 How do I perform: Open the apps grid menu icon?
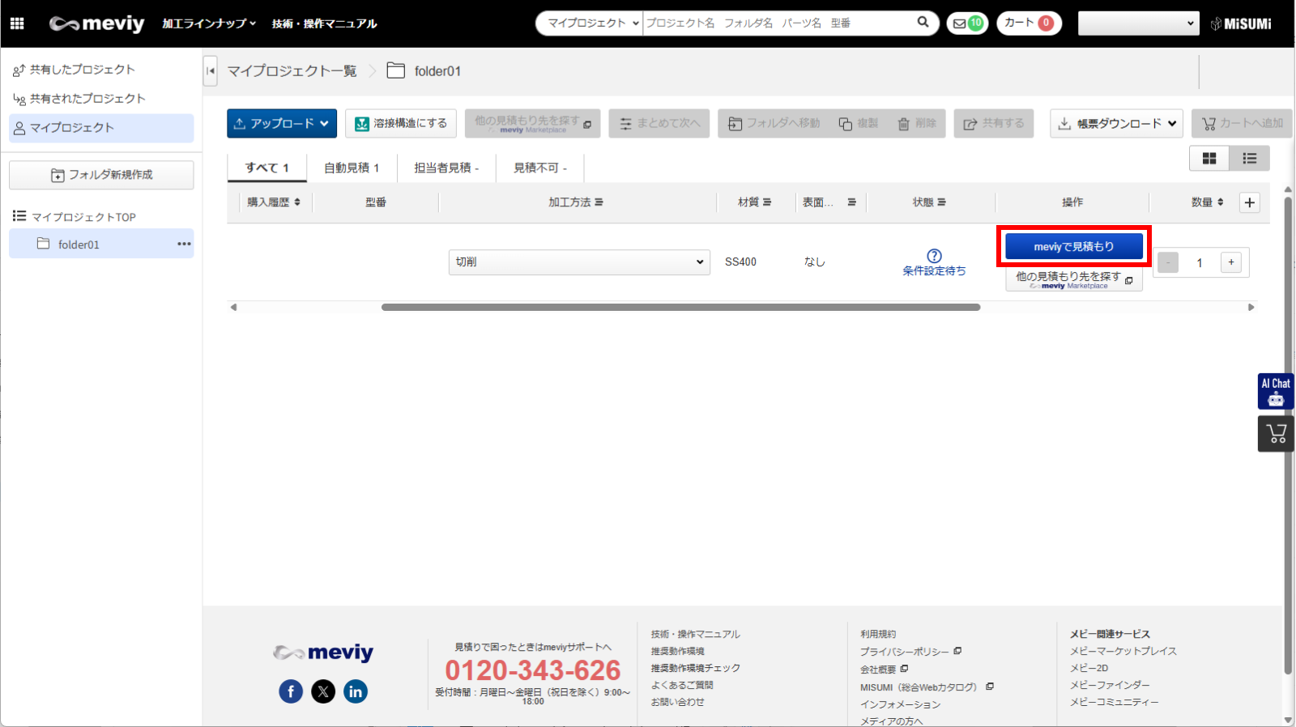click(17, 23)
